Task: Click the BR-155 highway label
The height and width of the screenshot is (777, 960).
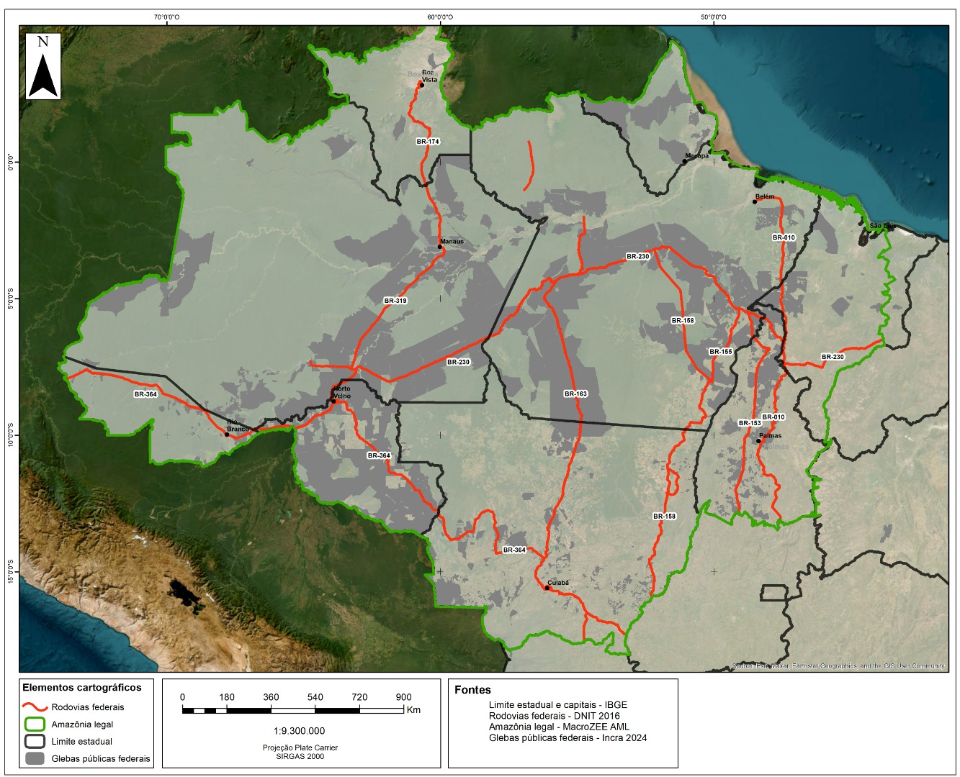Action: click(721, 352)
